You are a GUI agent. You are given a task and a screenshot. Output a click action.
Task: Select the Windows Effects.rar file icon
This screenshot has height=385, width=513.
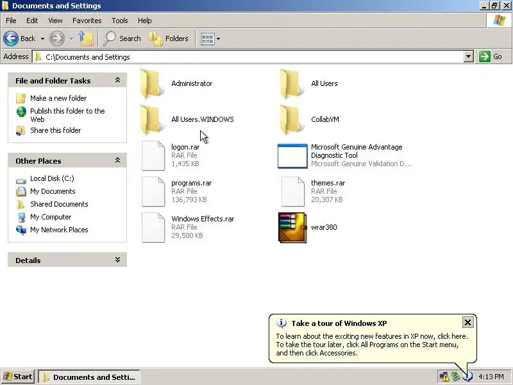[153, 228]
